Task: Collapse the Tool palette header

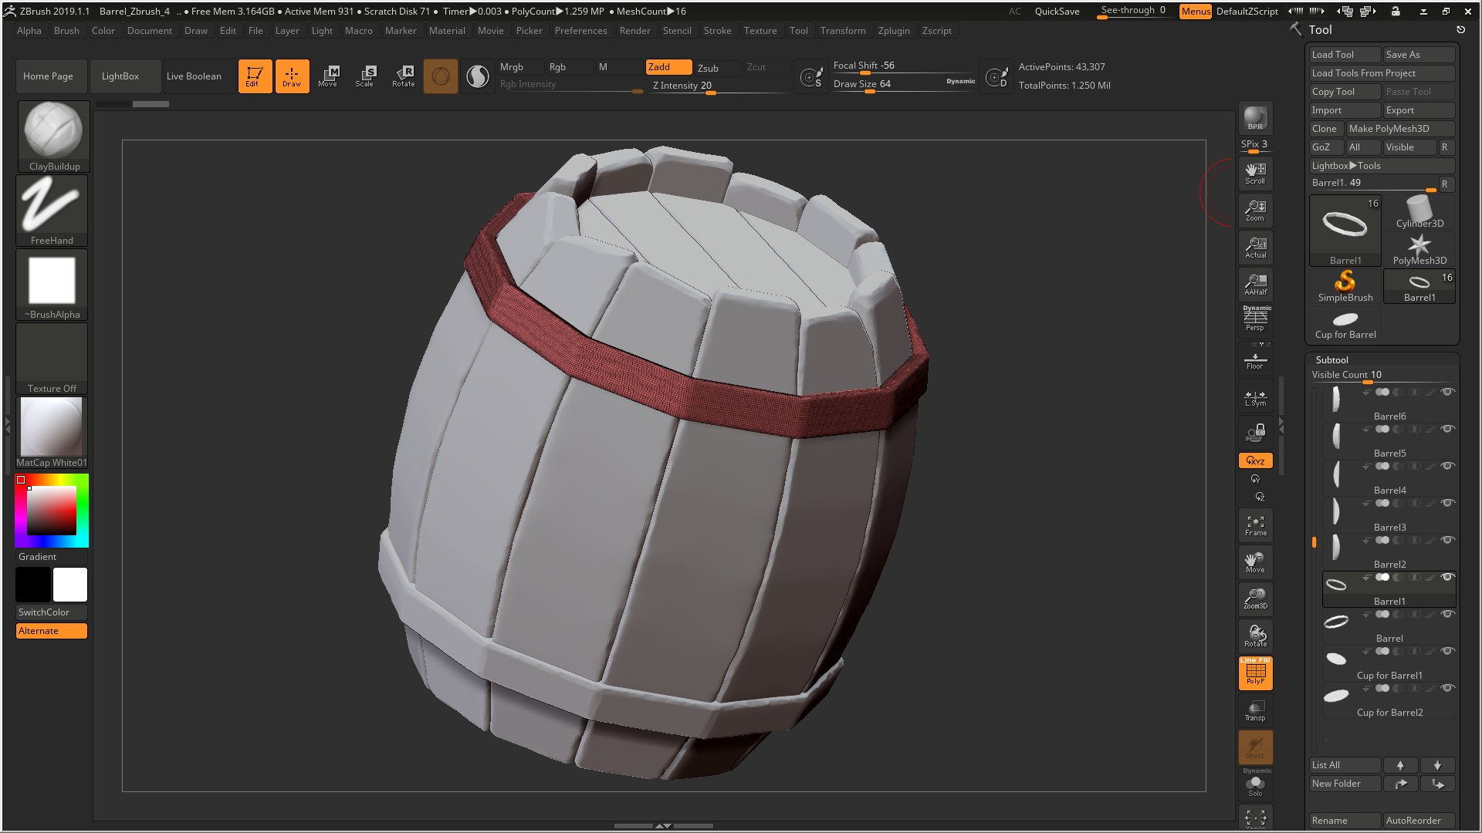Action: 1320,30
